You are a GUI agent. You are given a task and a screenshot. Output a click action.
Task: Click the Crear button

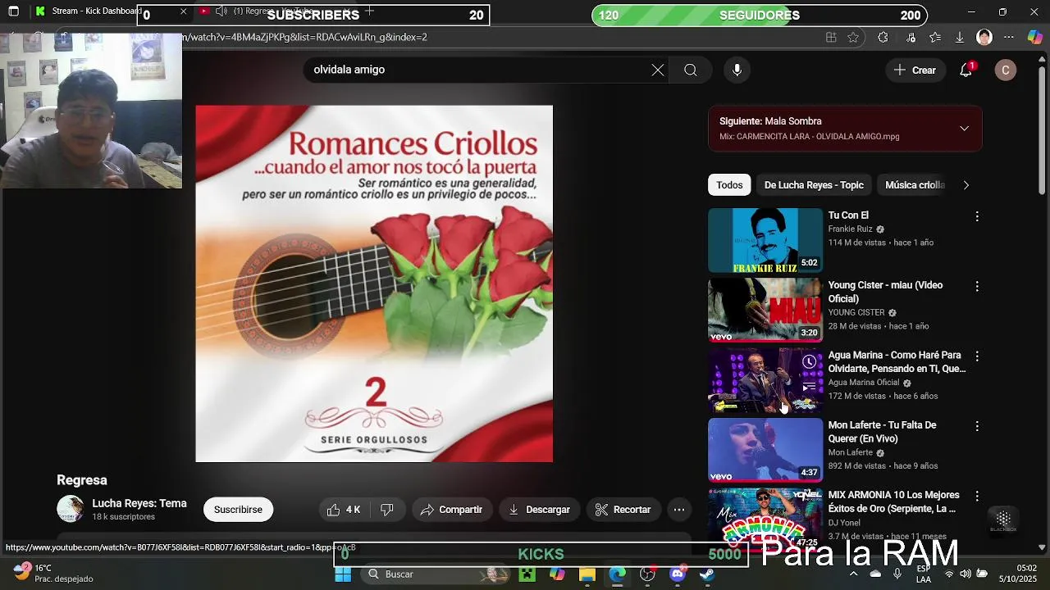click(x=915, y=70)
